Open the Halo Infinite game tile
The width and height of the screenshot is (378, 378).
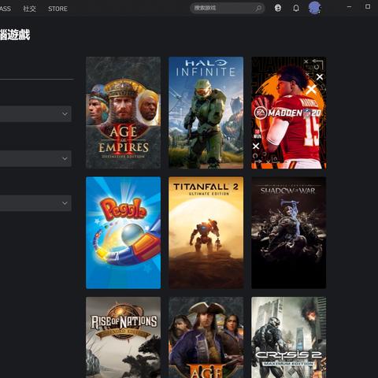click(x=206, y=113)
